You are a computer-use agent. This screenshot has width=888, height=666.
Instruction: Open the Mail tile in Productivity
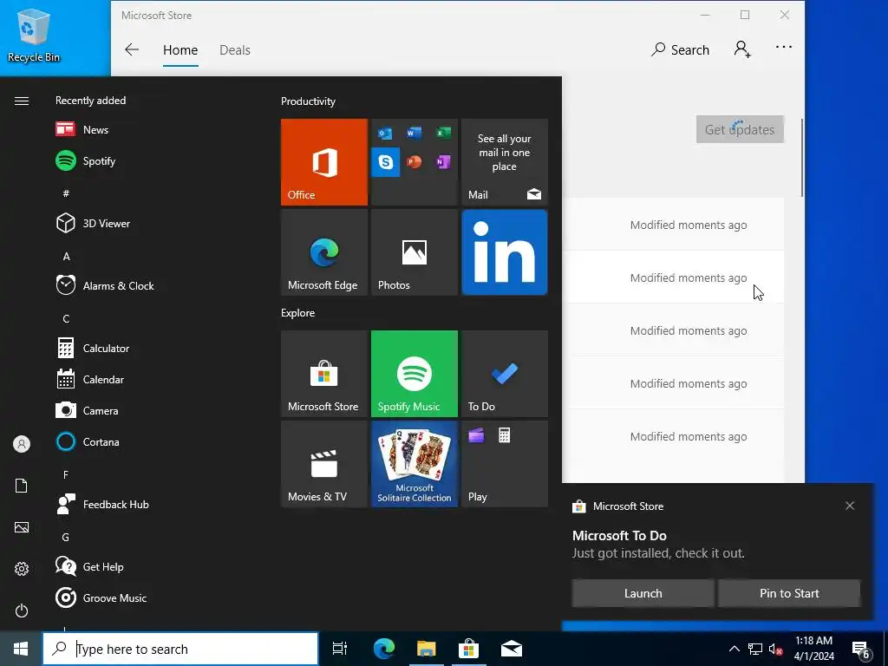click(x=505, y=162)
